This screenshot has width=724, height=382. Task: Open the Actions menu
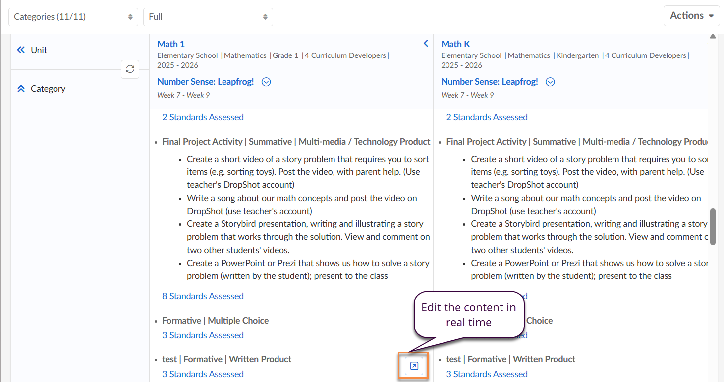click(691, 16)
